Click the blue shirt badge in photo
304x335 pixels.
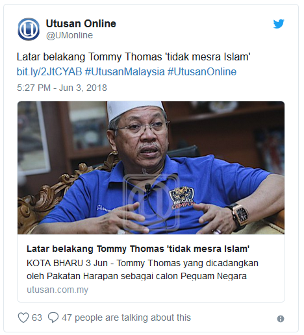183,197
